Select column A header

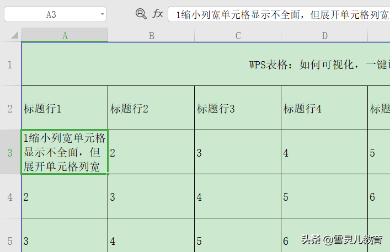pos(65,35)
